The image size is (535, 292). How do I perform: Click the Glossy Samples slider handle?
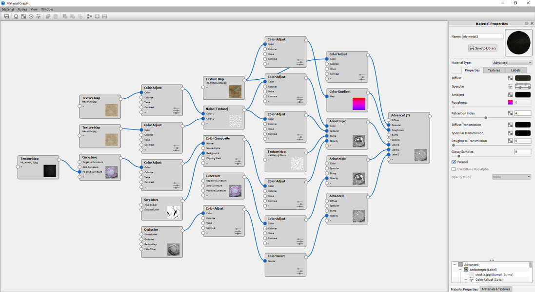point(458,156)
